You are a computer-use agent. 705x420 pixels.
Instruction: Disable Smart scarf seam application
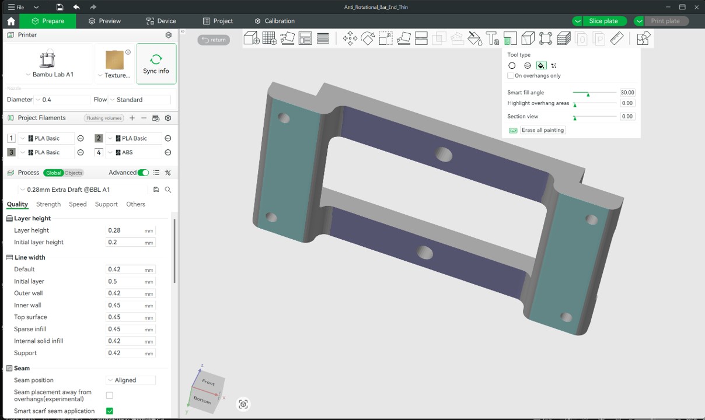[x=109, y=411]
